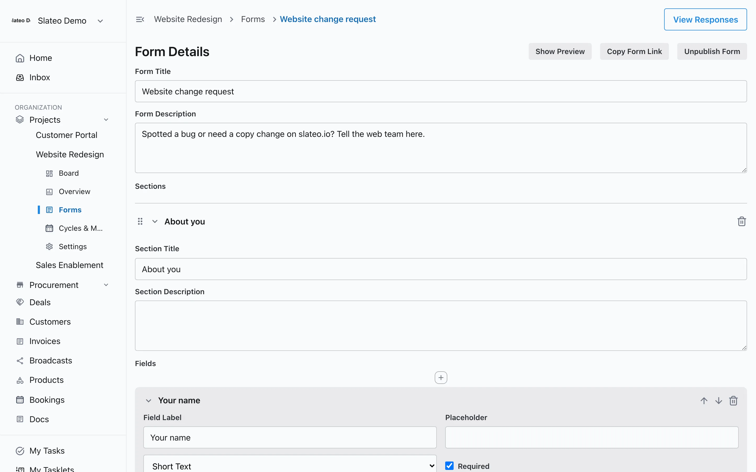Click into Placeholder input

point(592,437)
